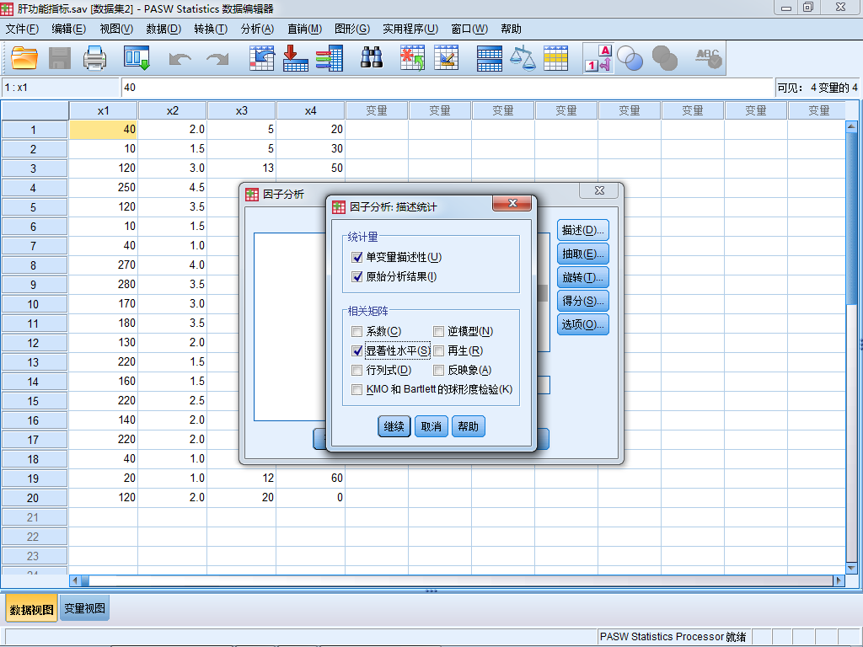
Task: Open the 数据(D) menu
Action: (x=163, y=29)
